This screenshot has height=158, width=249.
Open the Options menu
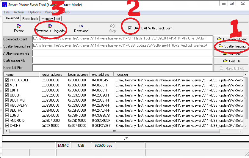tap(35, 12)
